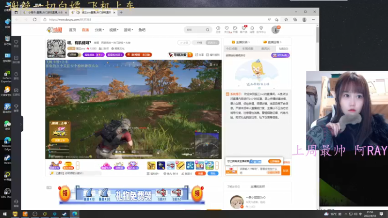Switch to 本周贡献 ranking tab
388x218 pixels.
click(248, 49)
